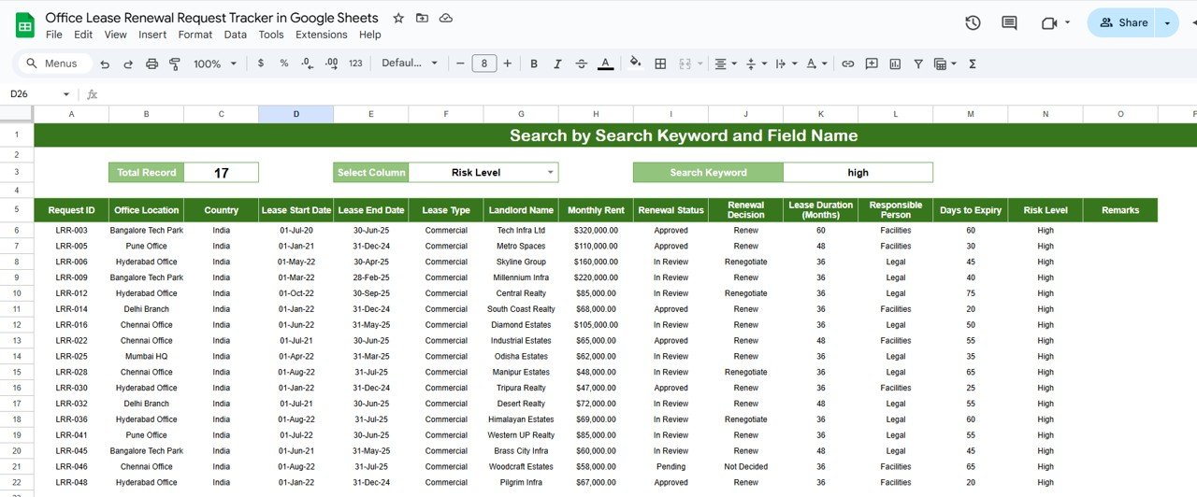
Task: Toggle bold formatting
Action: point(534,64)
